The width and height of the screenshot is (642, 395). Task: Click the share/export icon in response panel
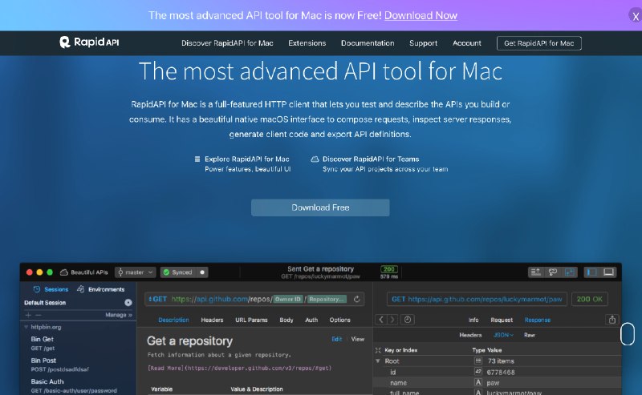pyautogui.click(x=613, y=320)
